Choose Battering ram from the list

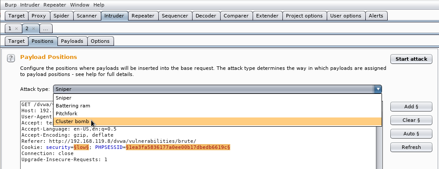[217, 106]
